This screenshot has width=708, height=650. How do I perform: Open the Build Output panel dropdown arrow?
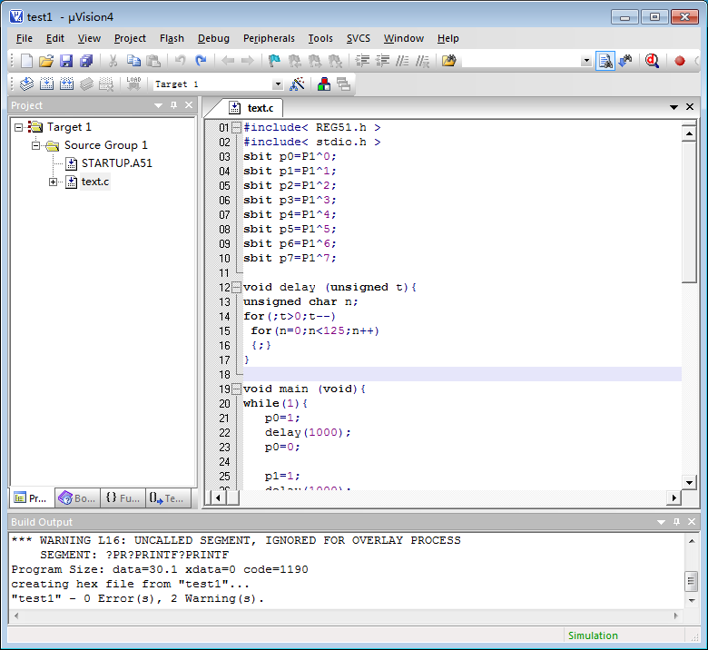tap(661, 522)
